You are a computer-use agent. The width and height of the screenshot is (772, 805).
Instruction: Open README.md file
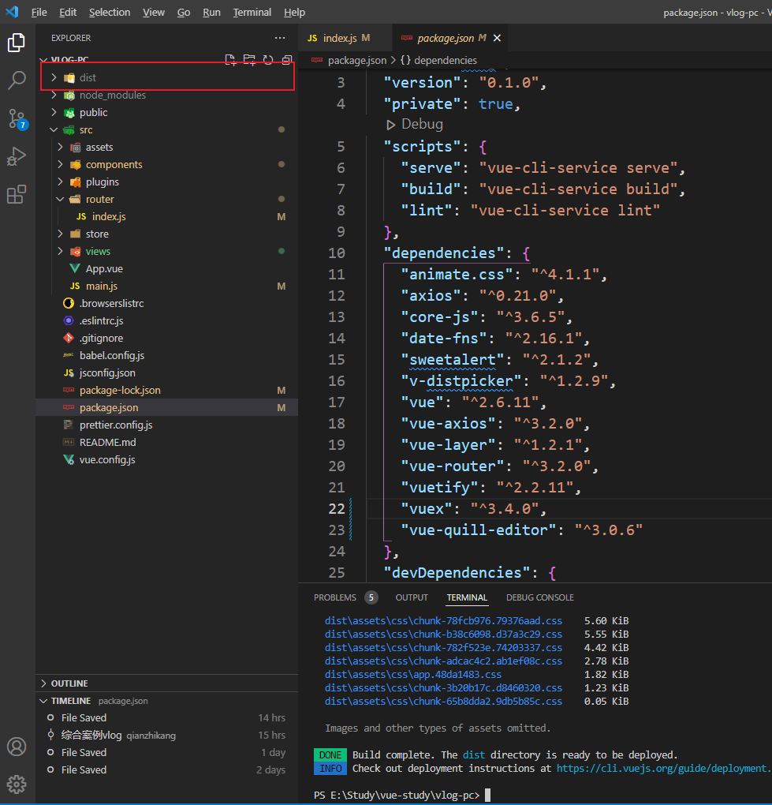point(166,443)
